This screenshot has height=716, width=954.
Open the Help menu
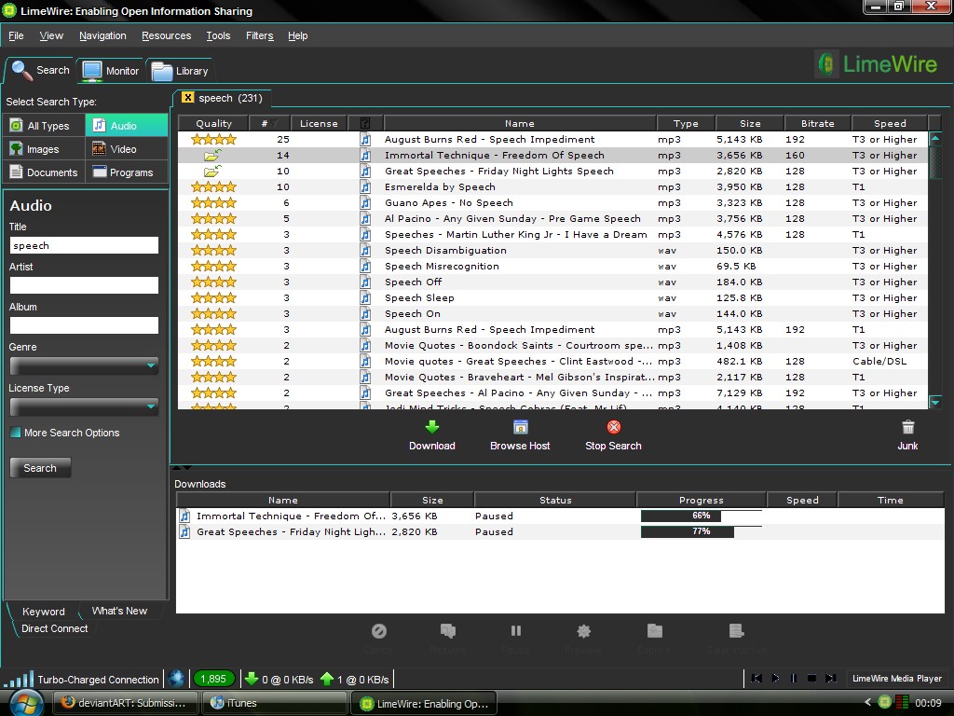(x=297, y=36)
